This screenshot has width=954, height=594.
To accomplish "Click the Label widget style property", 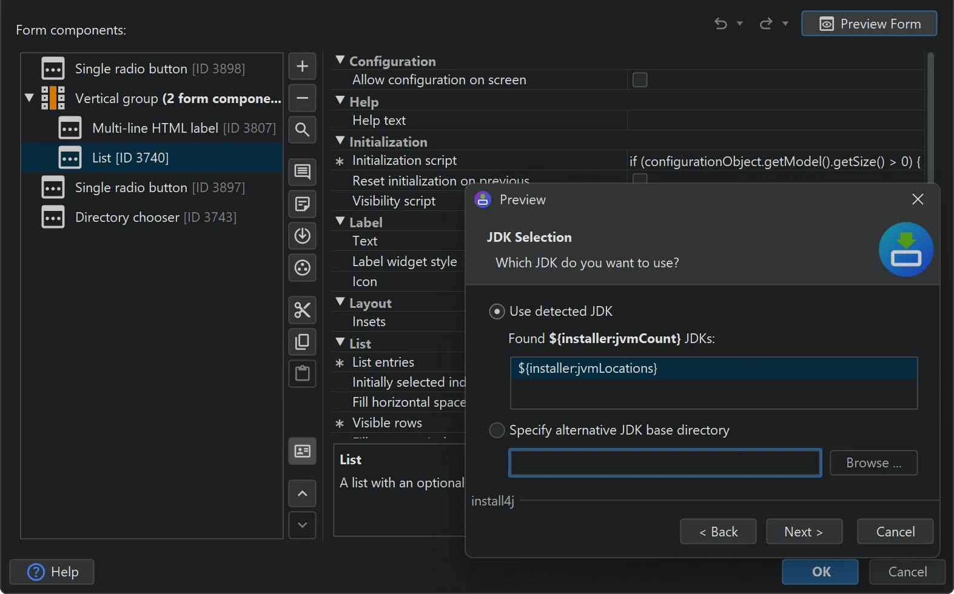I will (x=398, y=261).
